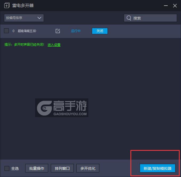Minimize the 雷电多开器 window
The height and width of the screenshot is (177, 181).
pyautogui.click(x=166, y=6)
